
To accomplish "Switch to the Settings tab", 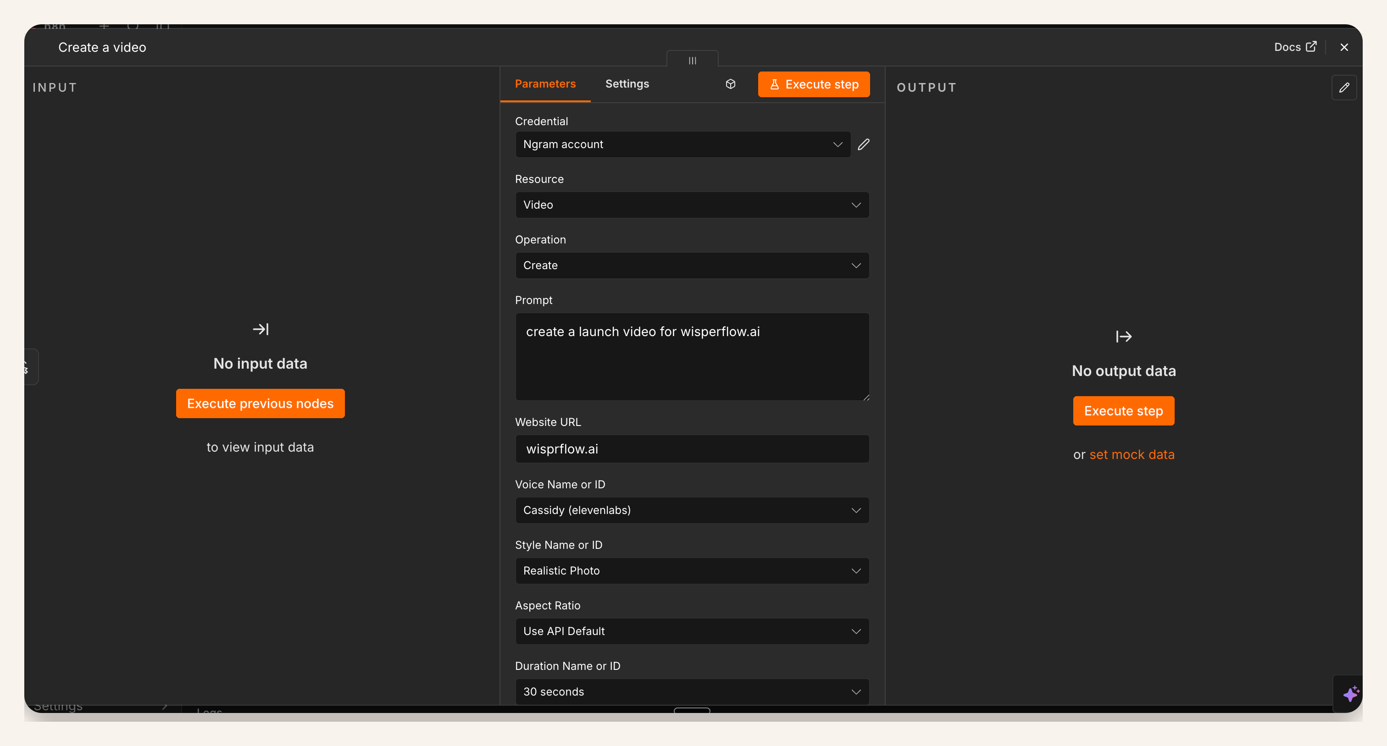I will [627, 84].
